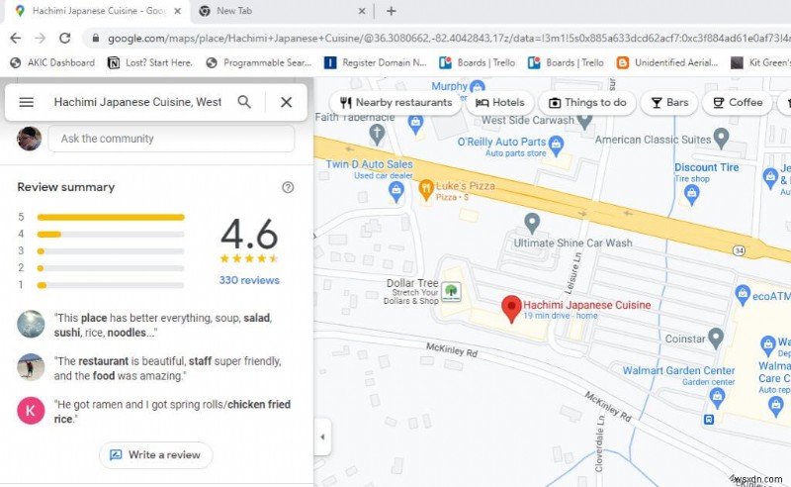Select Luke's Pizza restaurant marker

pos(426,189)
